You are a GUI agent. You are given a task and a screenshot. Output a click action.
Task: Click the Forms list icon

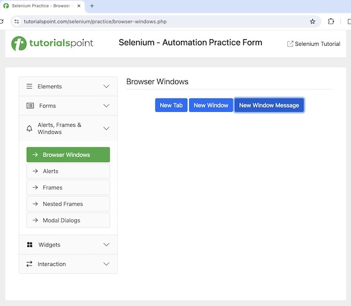coord(30,105)
